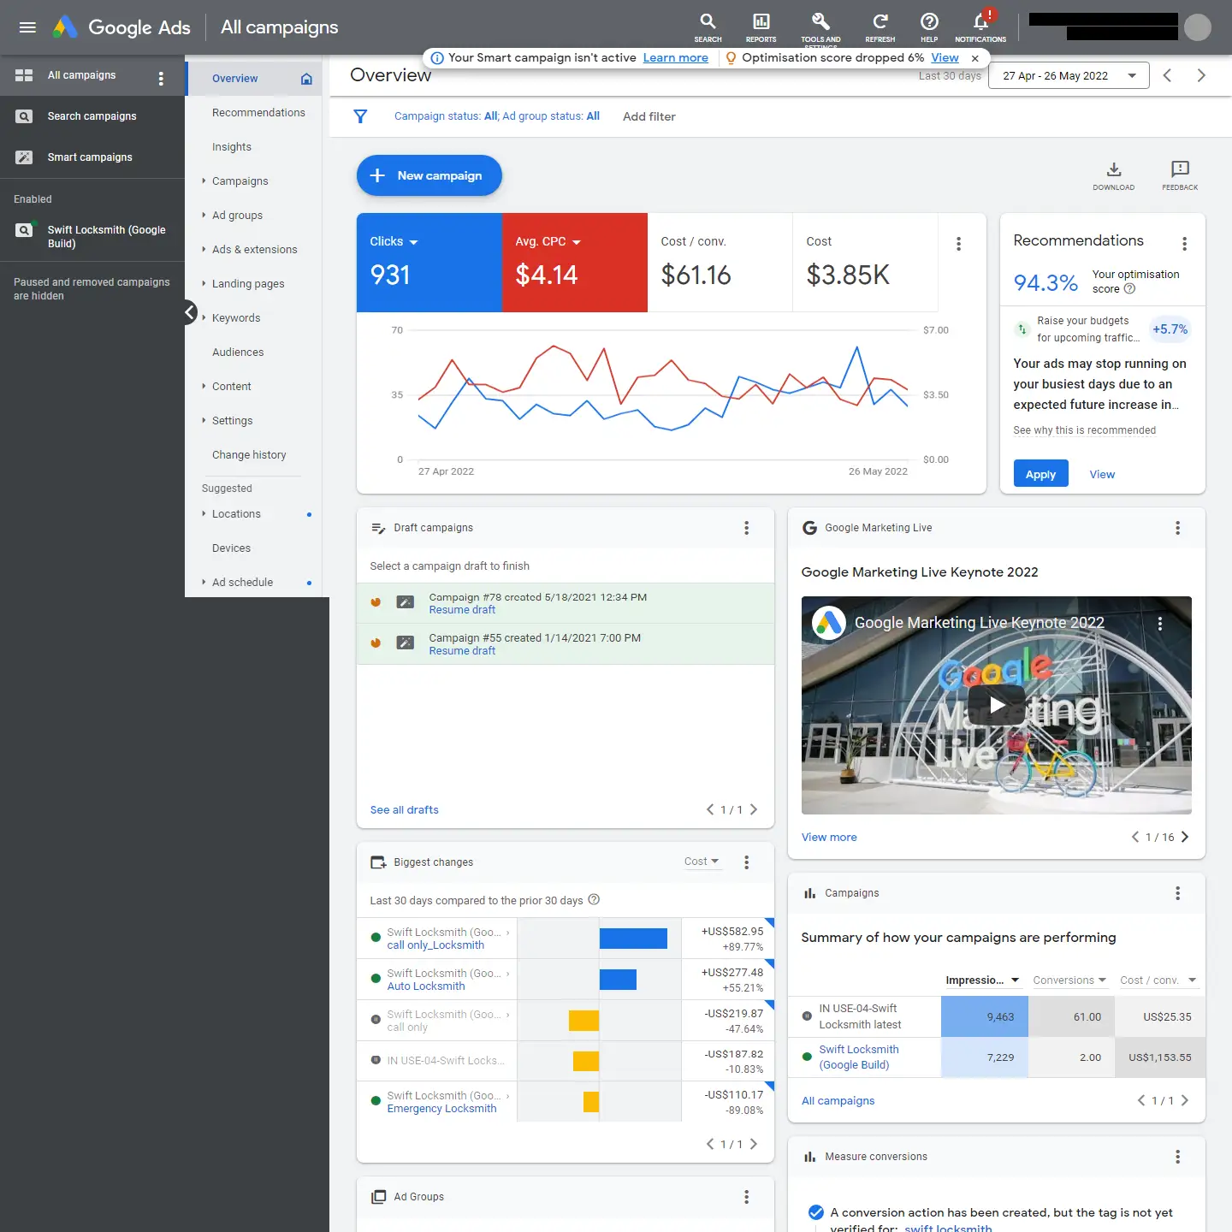Apply the budget recommendation

pos(1040,474)
